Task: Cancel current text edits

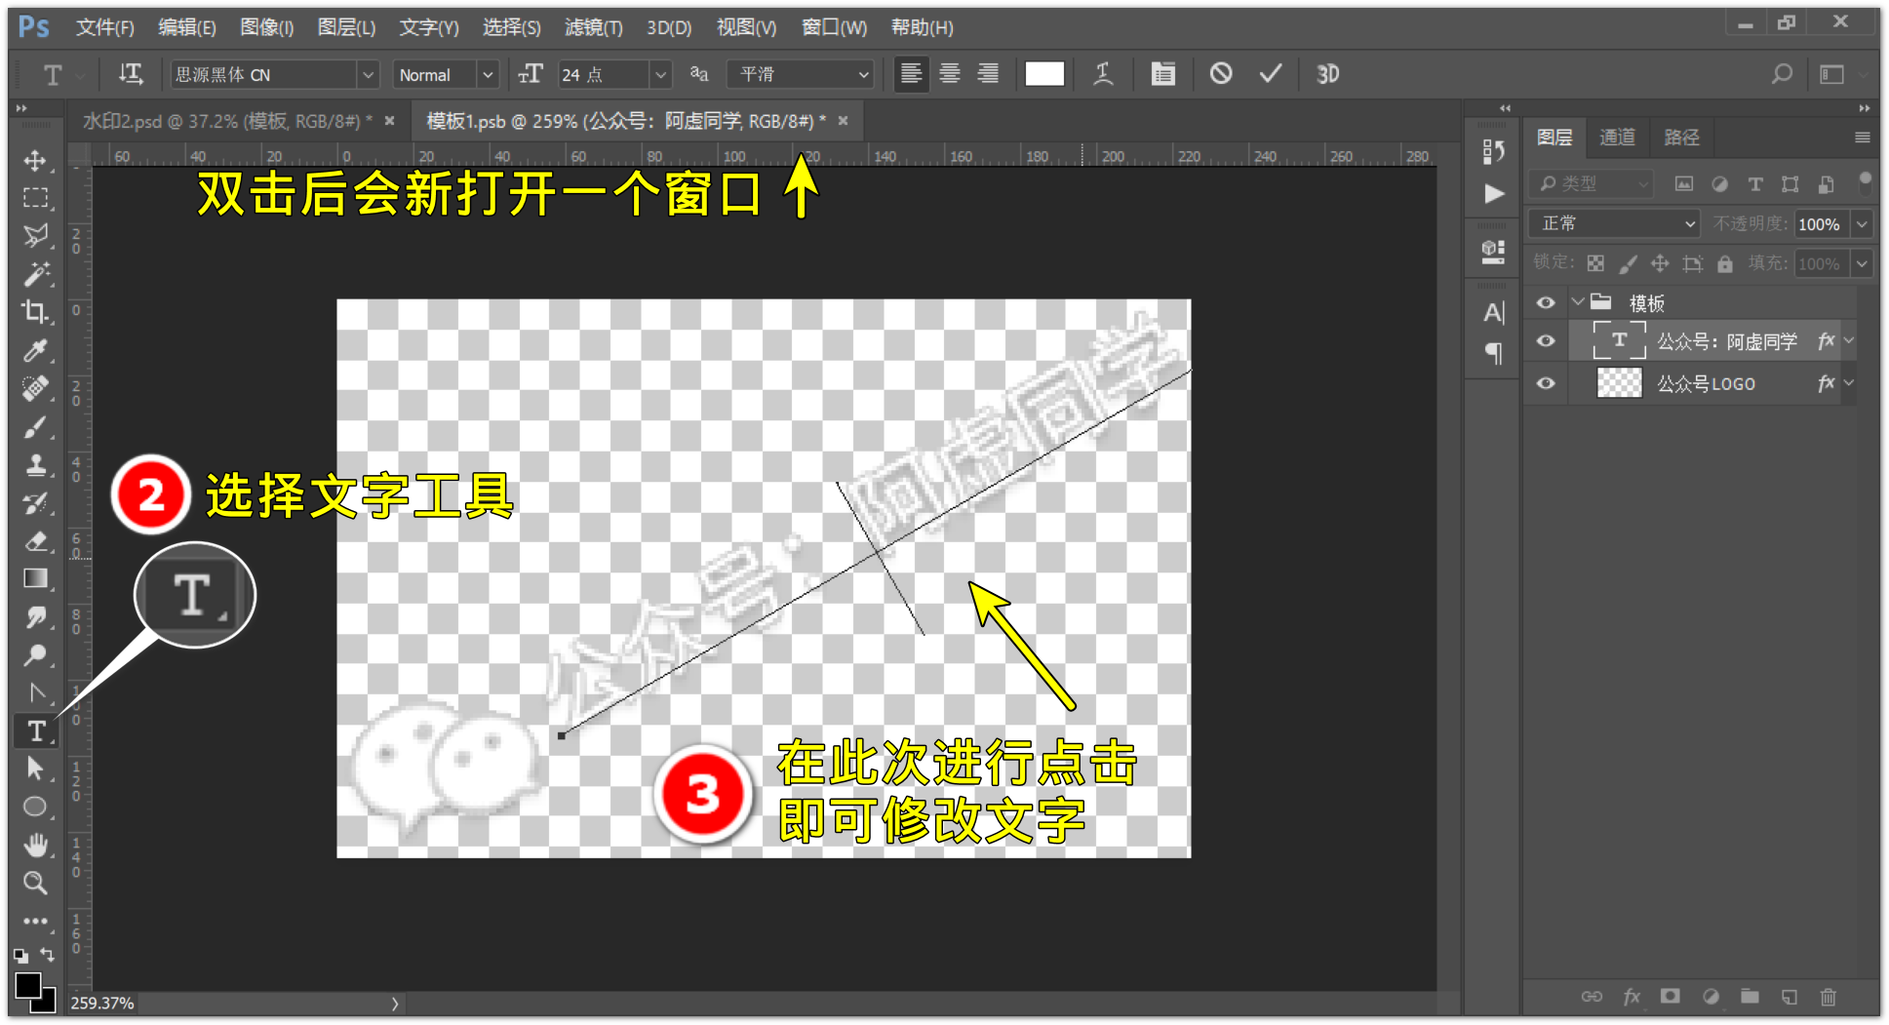Action: pyautogui.click(x=1221, y=74)
